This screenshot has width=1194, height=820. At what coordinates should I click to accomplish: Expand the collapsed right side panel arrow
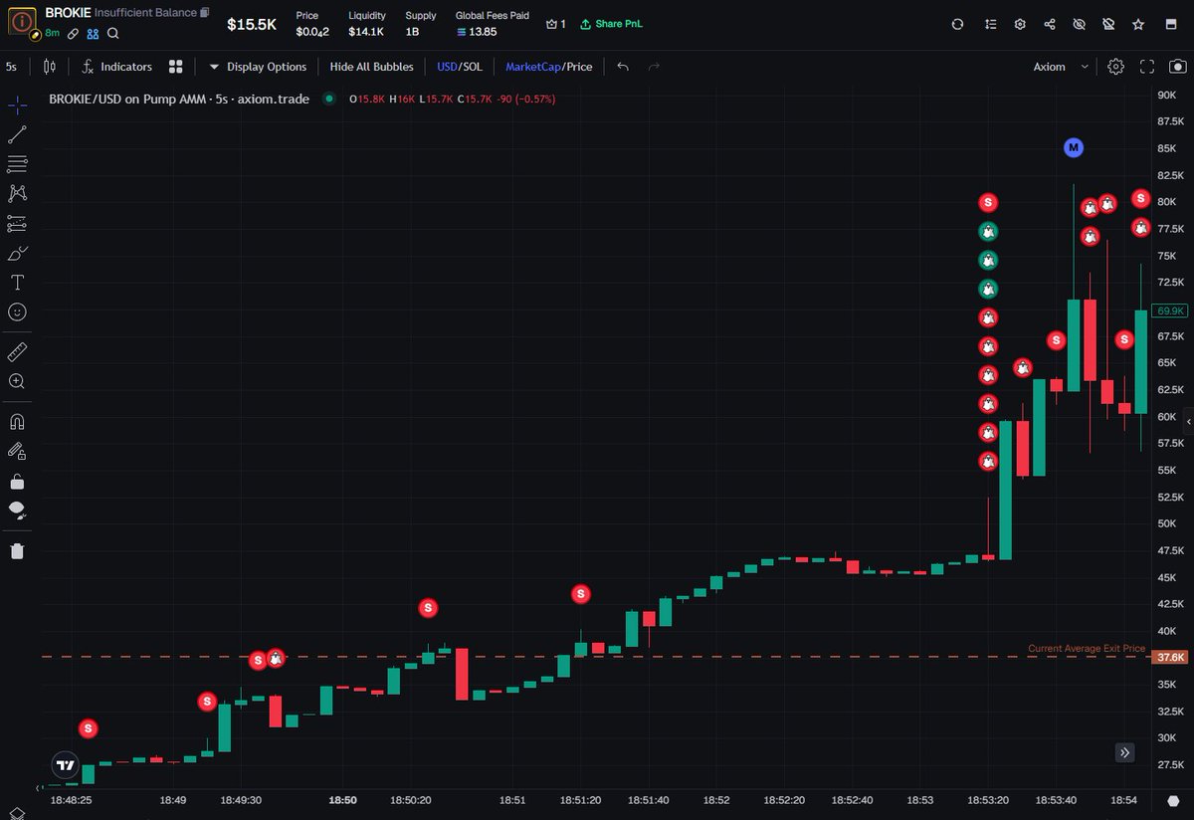(x=1188, y=422)
